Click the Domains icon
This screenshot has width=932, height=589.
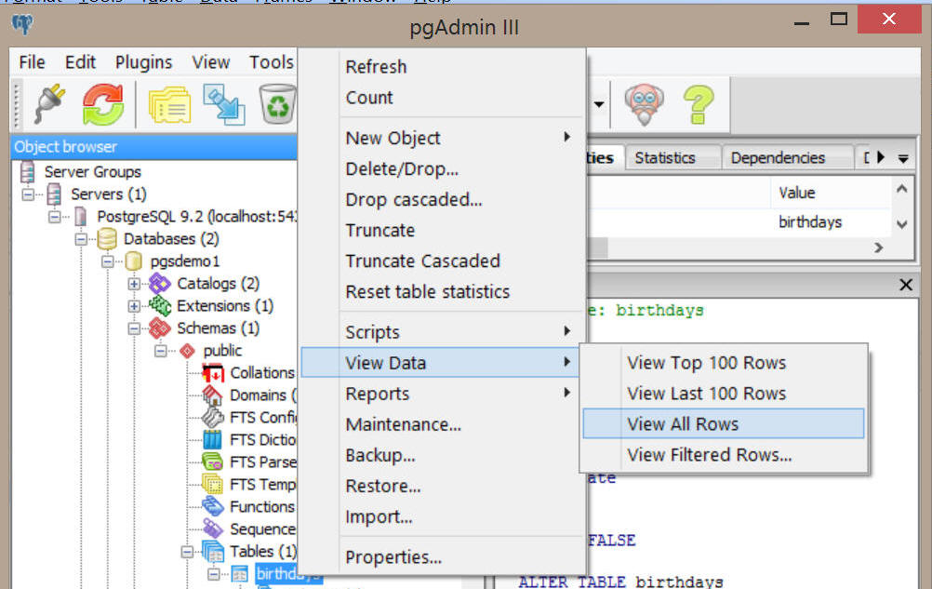213,395
